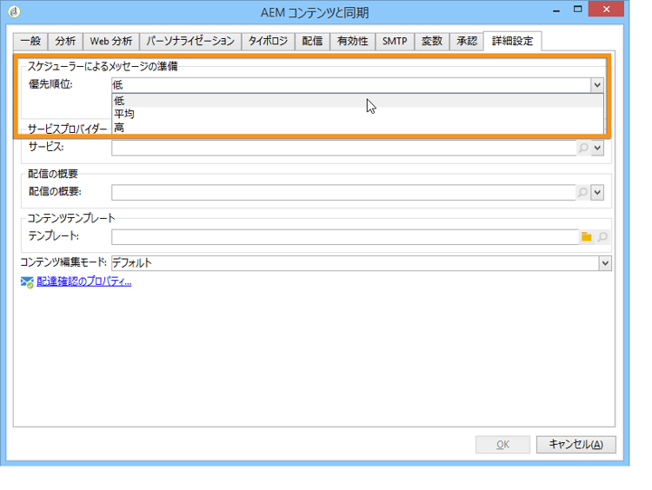
Task: Click the application icon in the title bar
Action: [x=14, y=11]
